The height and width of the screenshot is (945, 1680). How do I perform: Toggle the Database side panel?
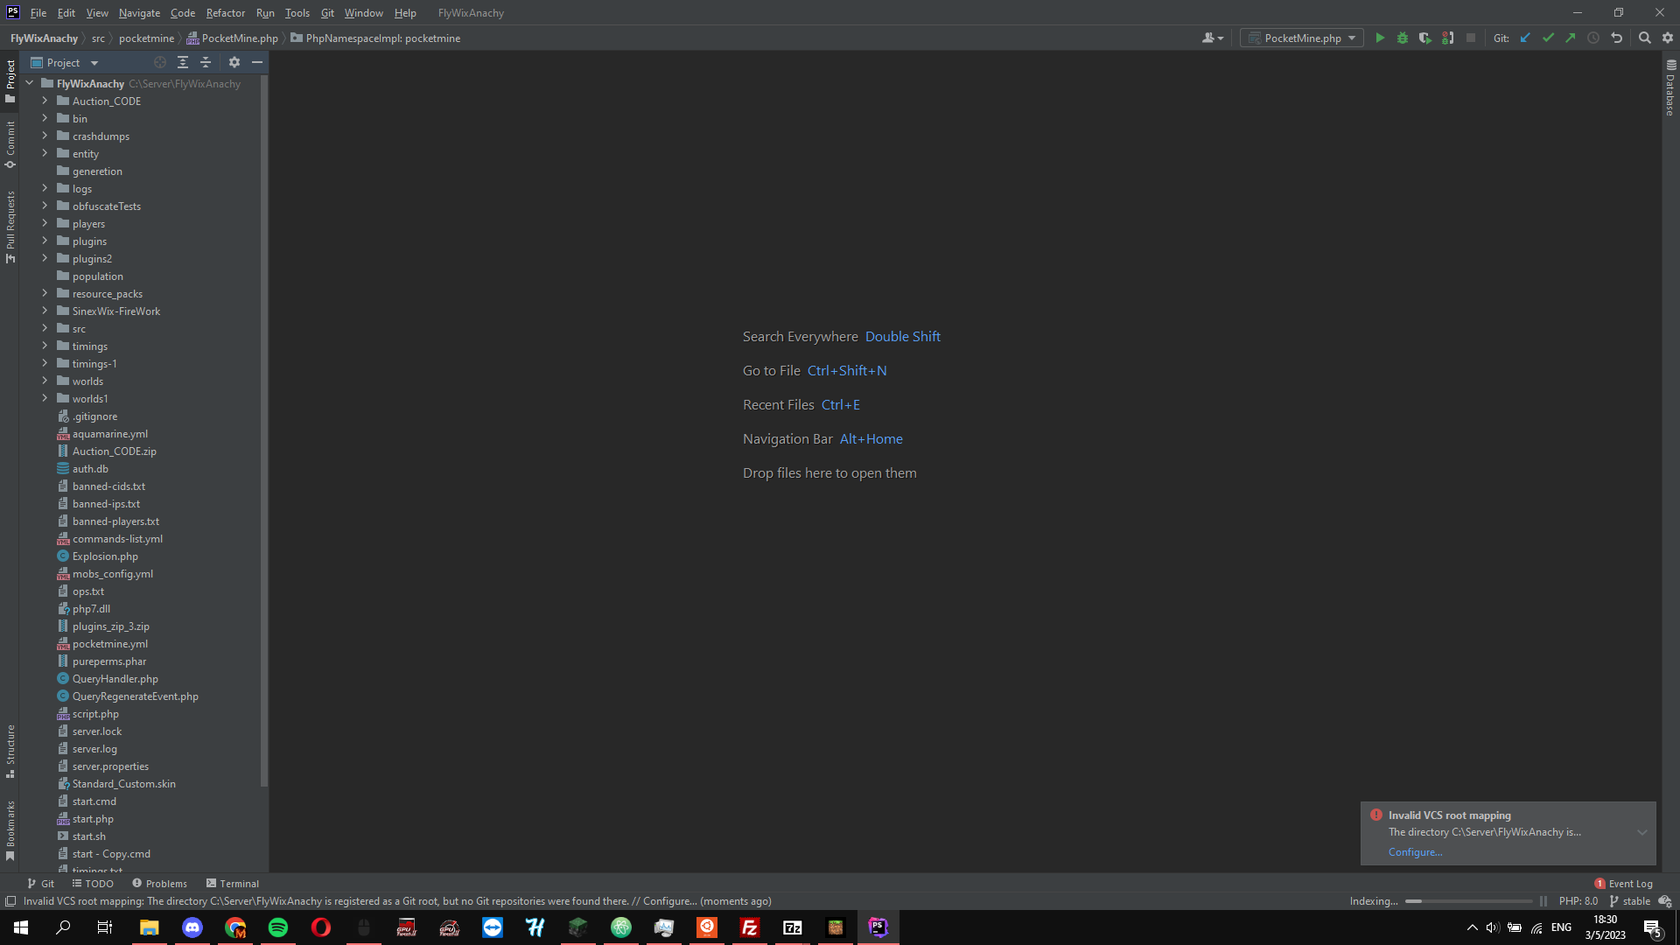1670,87
